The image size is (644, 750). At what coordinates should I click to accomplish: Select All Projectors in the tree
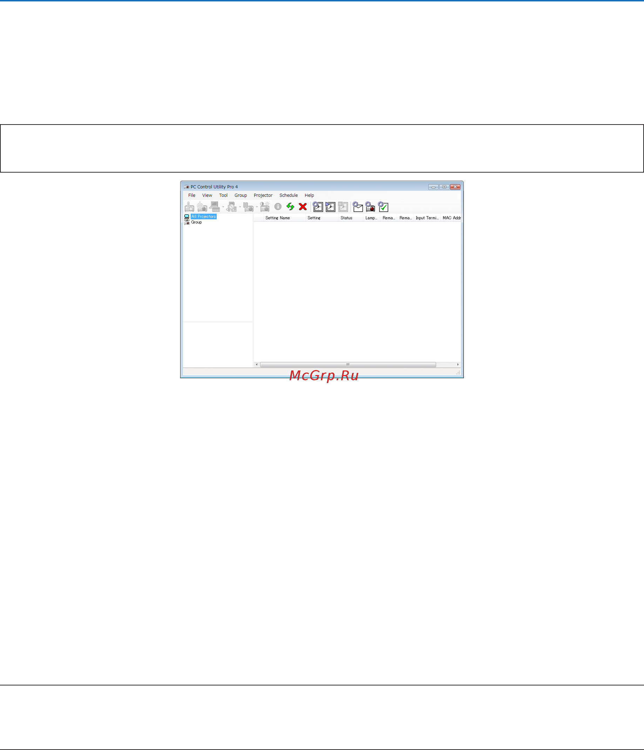point(204,216)
